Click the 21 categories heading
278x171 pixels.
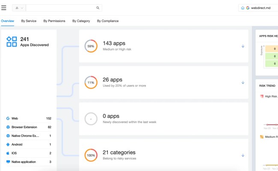pos(119,152)
